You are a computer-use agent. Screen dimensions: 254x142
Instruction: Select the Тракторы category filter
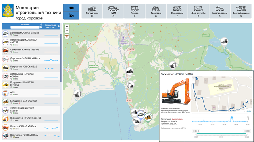156,11
